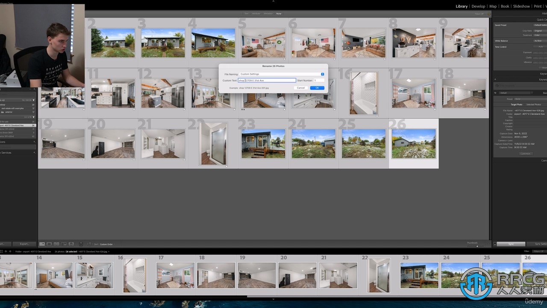Select filmstrip thumbnail 20
This screenshot has width=547, height=308.
pyautogui.click(x=297, y=275)
